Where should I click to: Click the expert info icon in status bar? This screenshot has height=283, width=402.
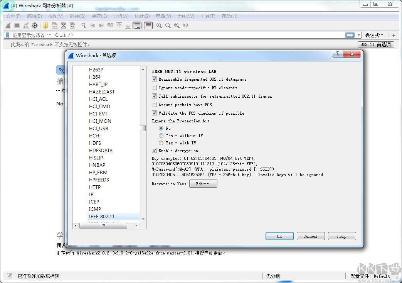pyautogui.click(x=10, y=276)
